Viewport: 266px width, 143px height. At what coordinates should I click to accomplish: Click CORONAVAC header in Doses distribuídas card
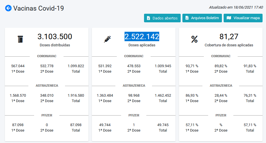tap(47, 56)
